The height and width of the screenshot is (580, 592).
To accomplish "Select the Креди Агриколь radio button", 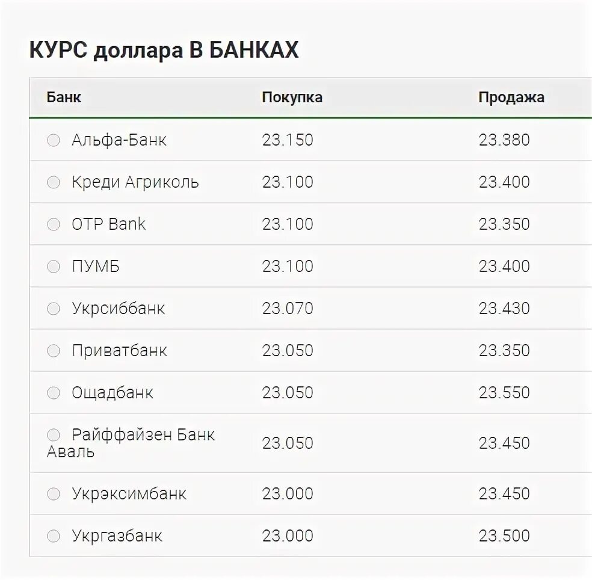I will pyautogui.click(x=54, y=182).
